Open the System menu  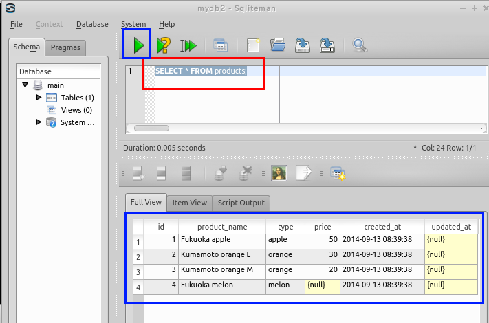click(x=133, y=24)
